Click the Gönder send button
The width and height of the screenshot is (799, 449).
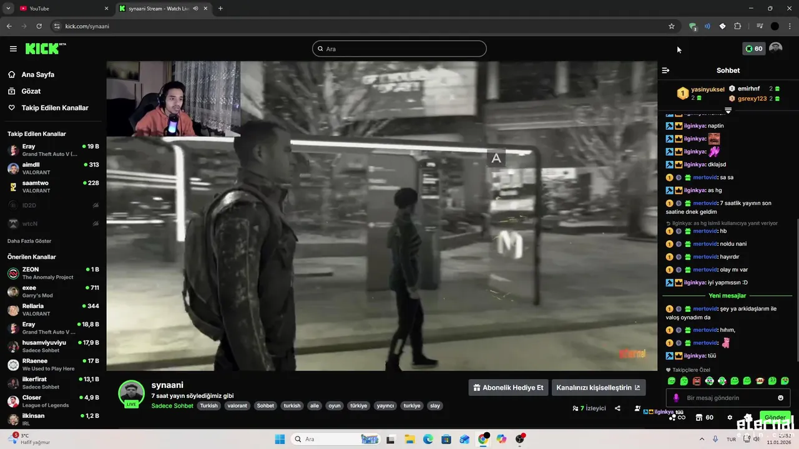[775, 417]
